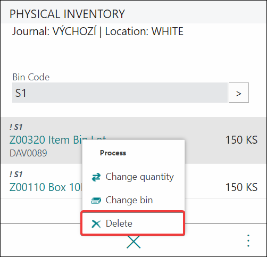Click the ! S1 label of first row
The height and width of the screenshot is (257, 267).
coord(16,127)
